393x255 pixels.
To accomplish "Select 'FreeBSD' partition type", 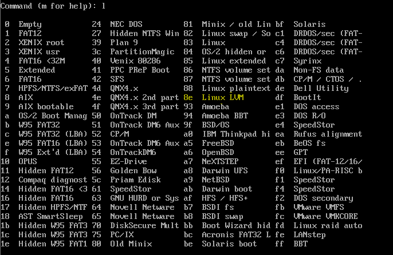I will [218, 143].
